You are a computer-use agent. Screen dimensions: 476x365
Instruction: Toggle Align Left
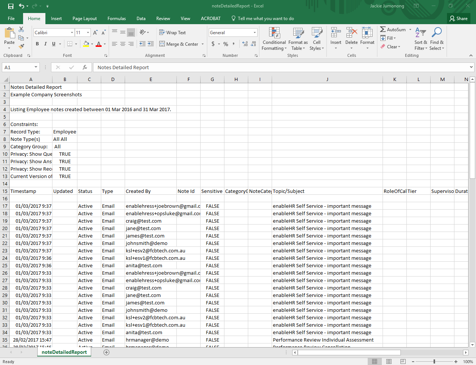(115, 44)
